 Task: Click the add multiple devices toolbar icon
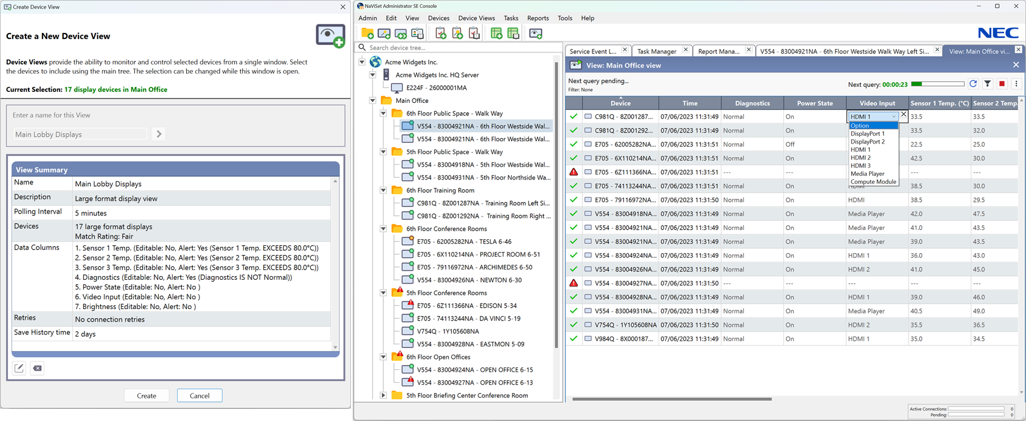coord(401,33)
